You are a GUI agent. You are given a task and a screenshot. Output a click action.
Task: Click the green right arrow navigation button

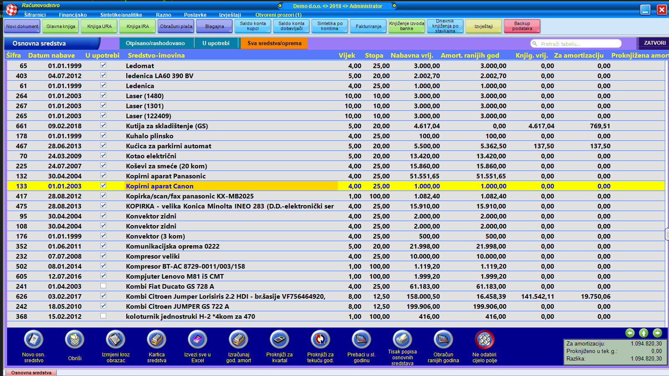[x=657, y=333]
